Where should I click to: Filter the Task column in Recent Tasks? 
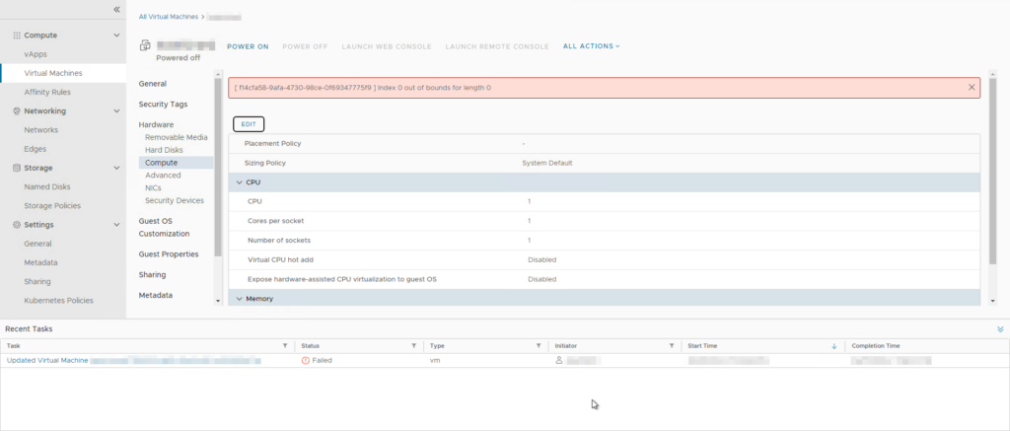click(285, 346)
